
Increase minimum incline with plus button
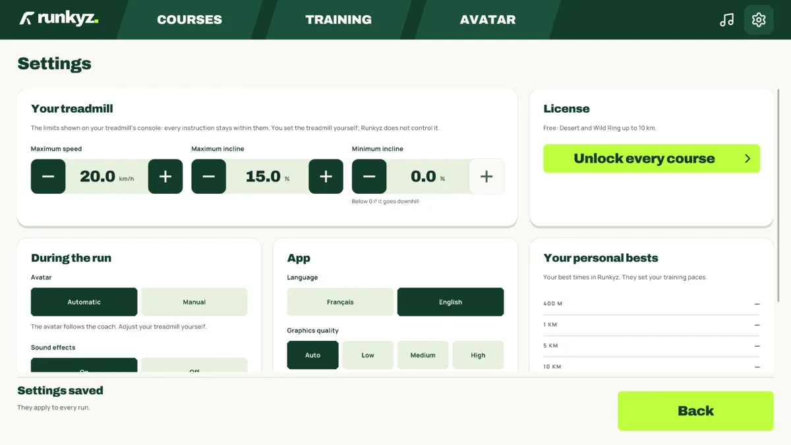tap(486, 177)
